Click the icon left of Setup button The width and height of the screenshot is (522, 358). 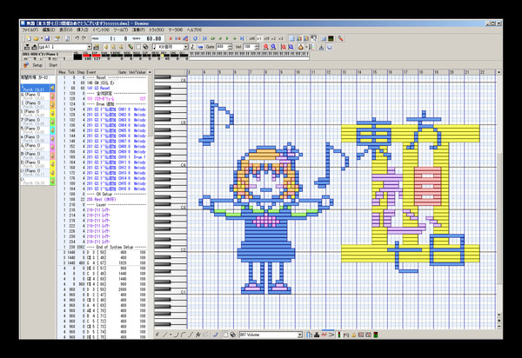click(25, 65)
